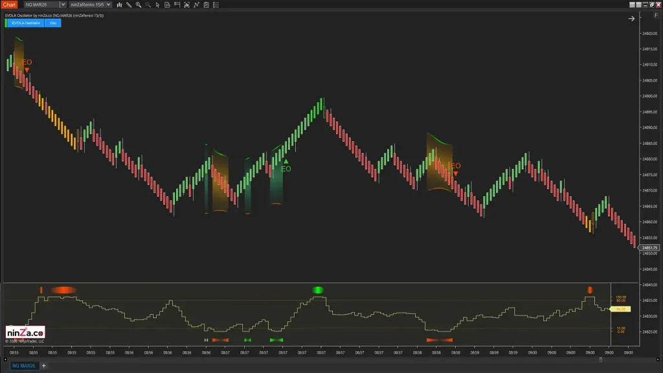This screenshot has width=663, height=373.
Task: Select the cursor pointer tool
Action: (159, 5)
